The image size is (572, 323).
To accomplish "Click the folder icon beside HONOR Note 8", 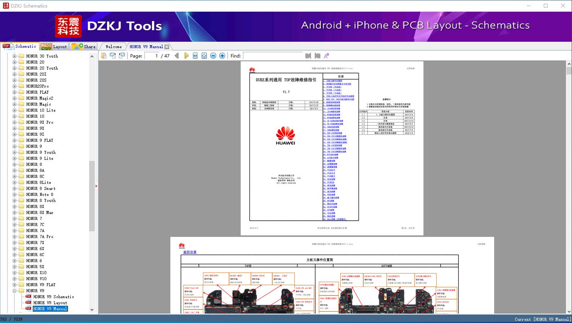I will click(x=21, y=194).
